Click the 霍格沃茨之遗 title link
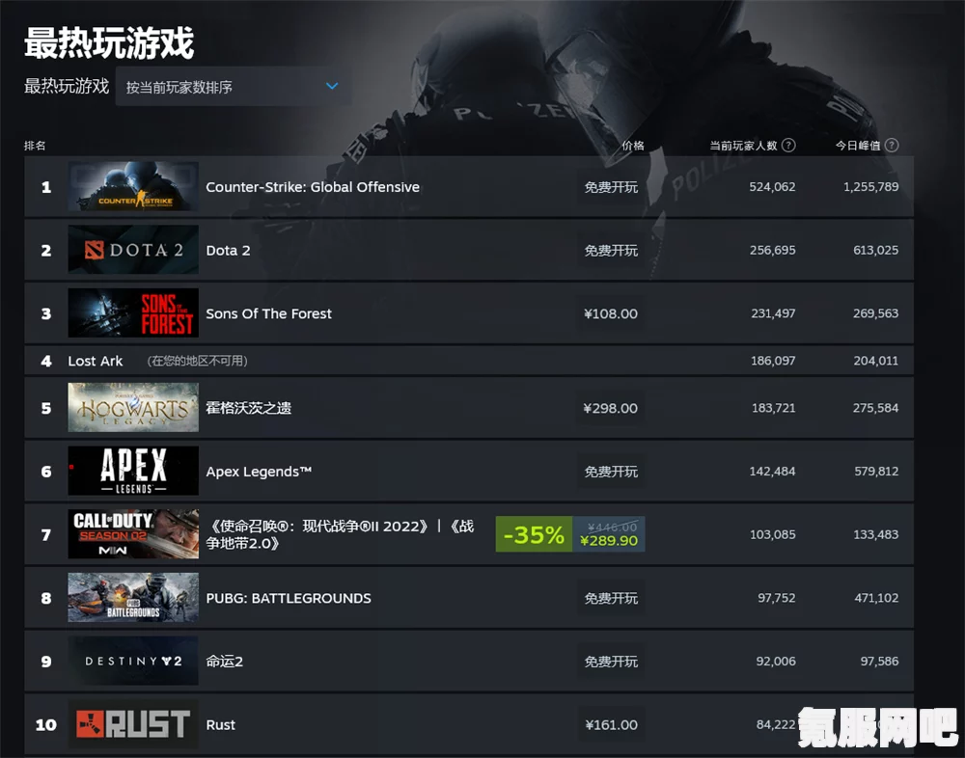The height and width of the screenshot is (758, 965). [x=249, y=408]
